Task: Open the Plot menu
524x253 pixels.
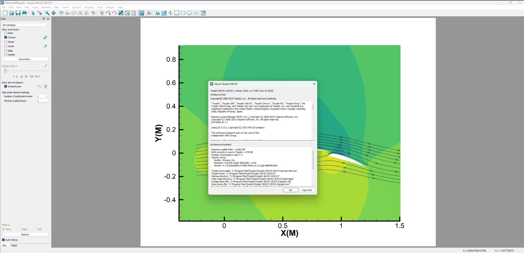Action: tap(27, 7)
